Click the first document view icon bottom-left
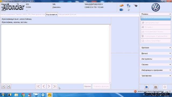The width and height of the screenshot is (172, 97). click(x=3, y=86)
